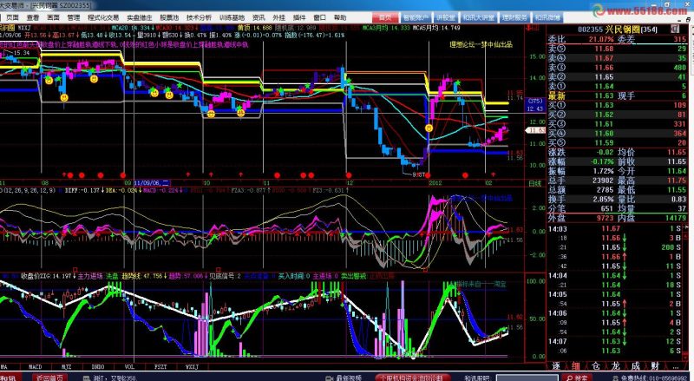Viewport: 694px width, 381px height.
Task: Open the 最新视频 link
Action: [x=349, y=378]
